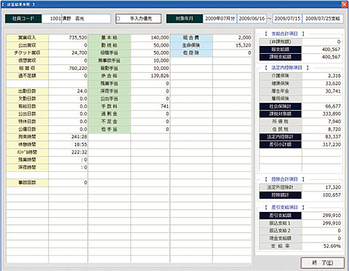This screenshot has height=271, width=349.
Task: Click the 仮想営収 label cell
Action: click(x=27, y=60)
